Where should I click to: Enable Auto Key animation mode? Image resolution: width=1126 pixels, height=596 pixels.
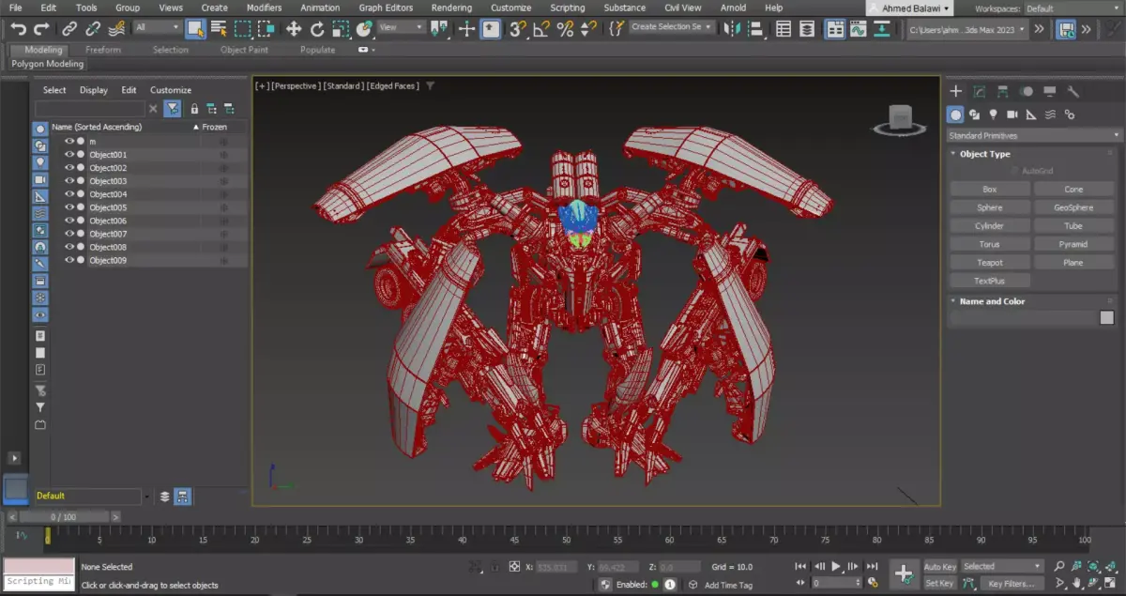point(939,567)
